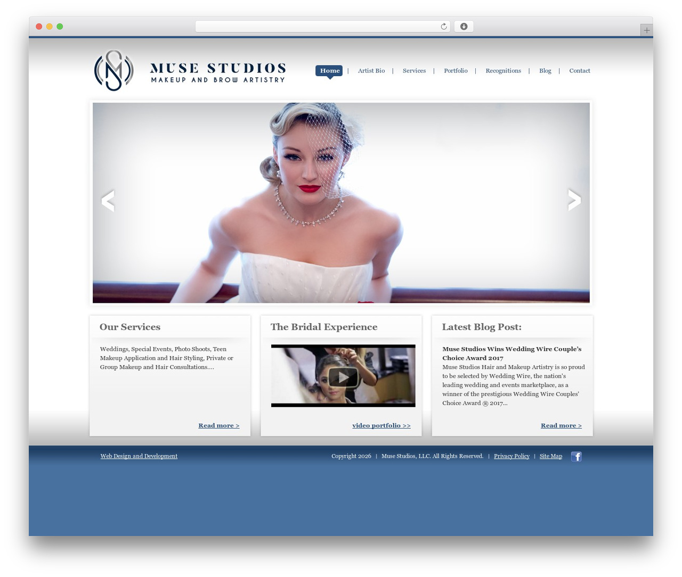Image resolution: width=682 pixels, height=577 pixels.
Task: Navigate to Recognitions page
Action: 503,71
